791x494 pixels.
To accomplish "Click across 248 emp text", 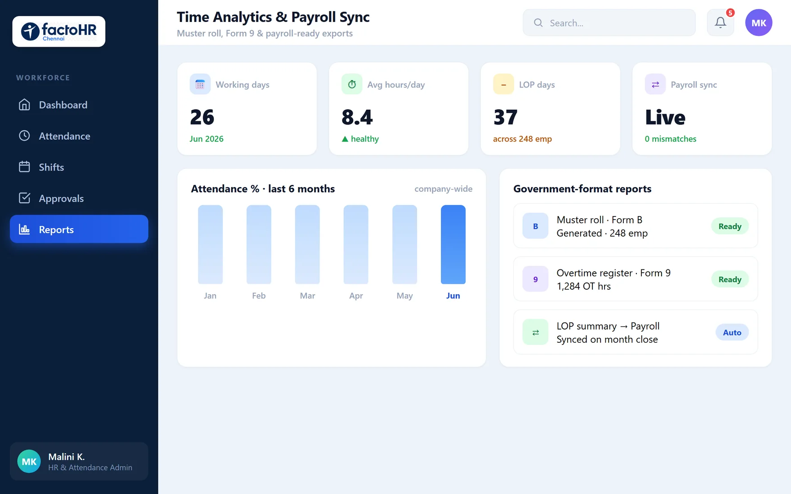I will [522, 139].
